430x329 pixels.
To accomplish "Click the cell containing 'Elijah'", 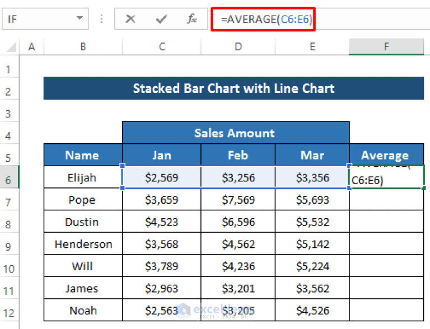I will (x=83, y=177).
